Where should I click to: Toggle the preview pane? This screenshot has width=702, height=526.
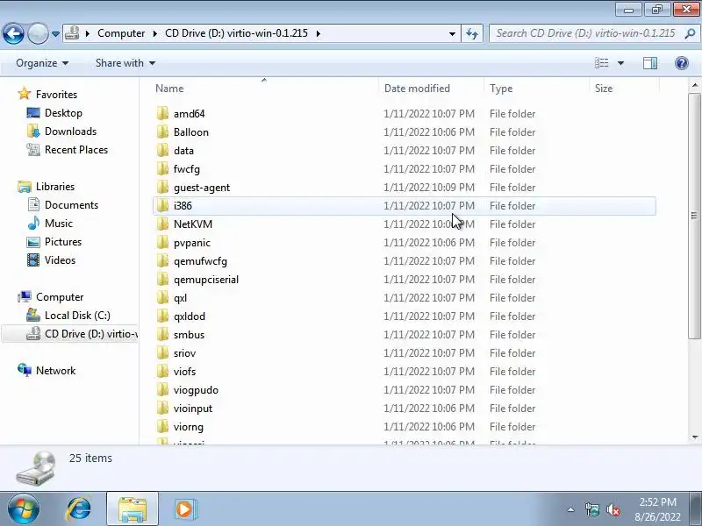(x=650, y=63)
